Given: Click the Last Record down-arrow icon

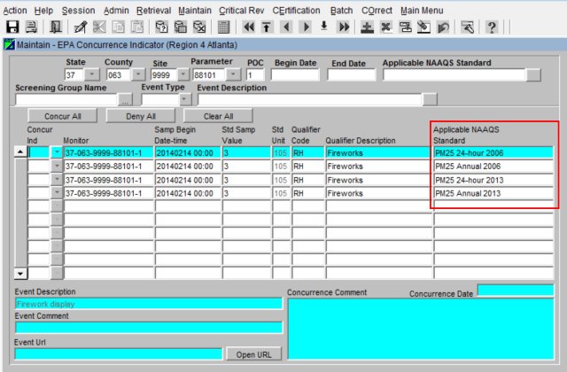Looking at the screenshot, I should tap(324, 27).
